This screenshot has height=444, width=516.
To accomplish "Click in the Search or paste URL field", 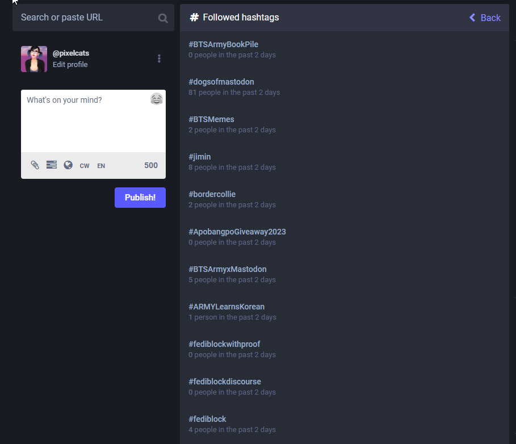I will click(x=85, y=18).
